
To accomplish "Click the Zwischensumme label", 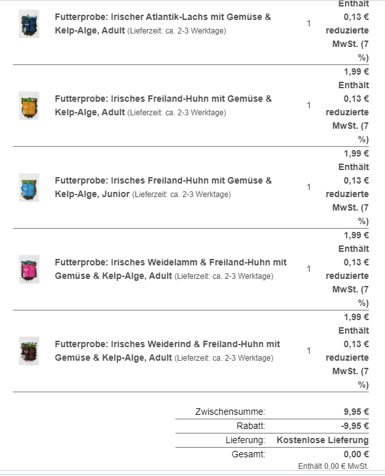I will click(230, 412).
